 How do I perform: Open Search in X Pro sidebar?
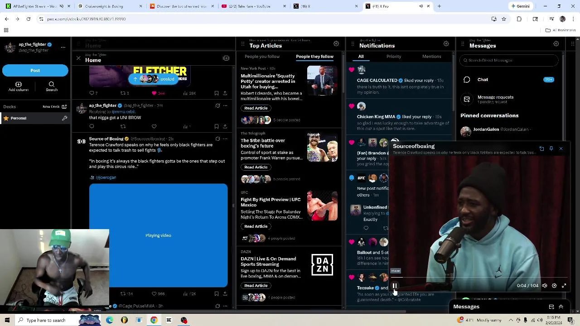(x=52, y=86)
